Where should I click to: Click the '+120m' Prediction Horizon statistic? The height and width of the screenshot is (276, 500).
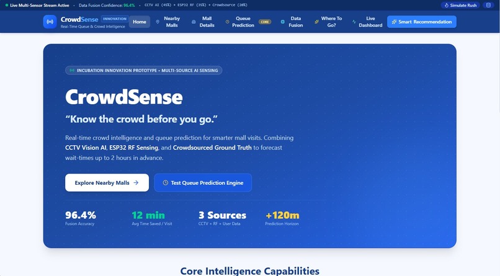(282, 215)
